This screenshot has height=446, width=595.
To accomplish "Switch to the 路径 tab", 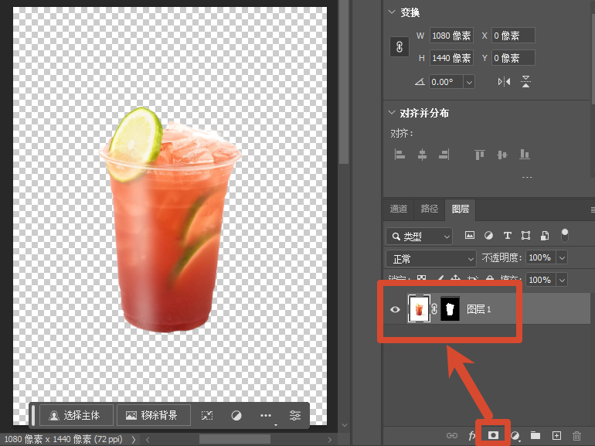I will pos(429,209).
